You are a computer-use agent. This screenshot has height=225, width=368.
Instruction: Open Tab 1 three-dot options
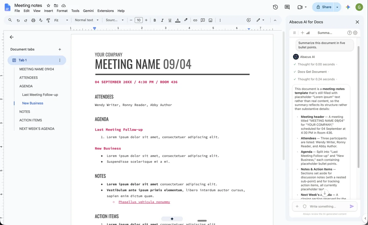tap(60, 60)
